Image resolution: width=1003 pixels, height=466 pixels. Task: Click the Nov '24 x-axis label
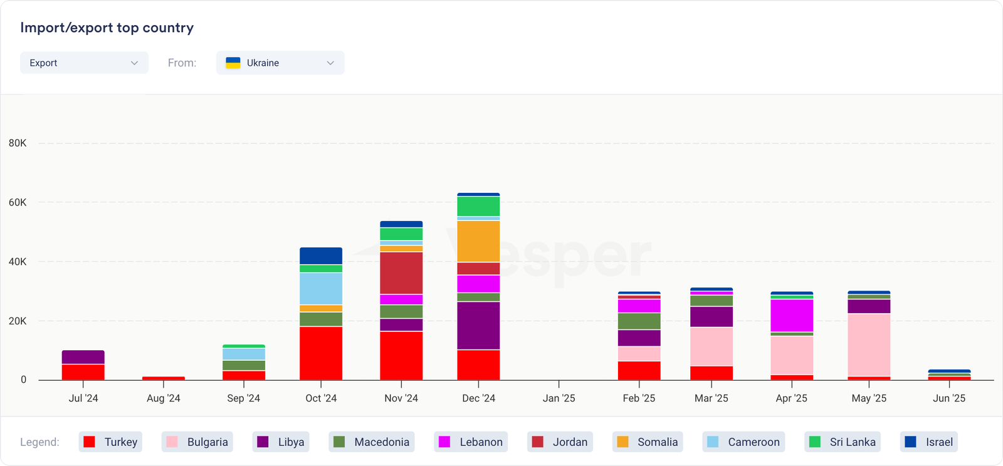(x=401, y=398)
